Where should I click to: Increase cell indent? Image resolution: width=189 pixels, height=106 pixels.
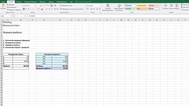58,9
